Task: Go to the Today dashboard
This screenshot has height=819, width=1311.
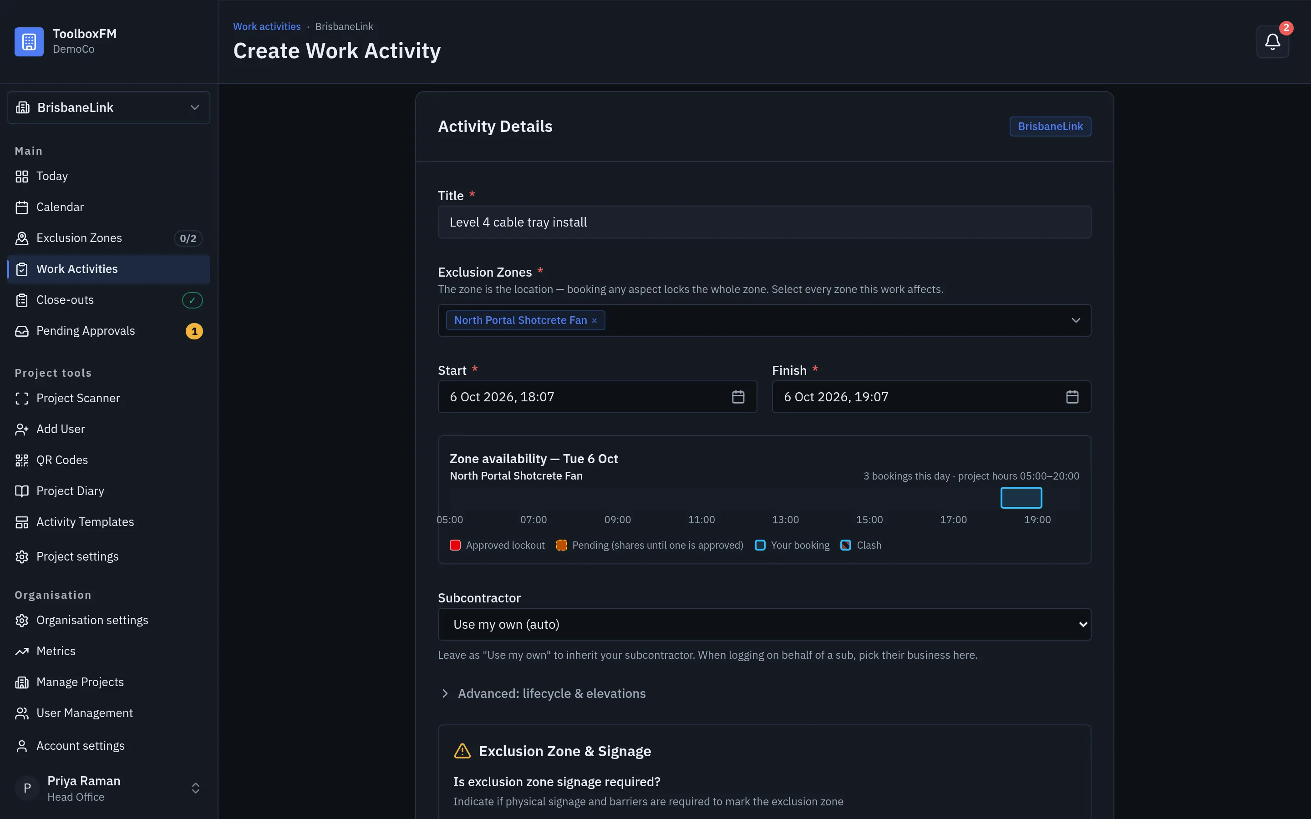Action: point(108,176)
